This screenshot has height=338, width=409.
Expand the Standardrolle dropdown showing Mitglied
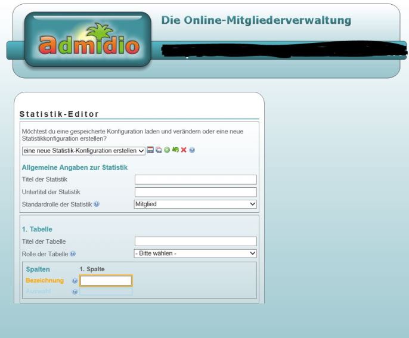click(196, 204)
